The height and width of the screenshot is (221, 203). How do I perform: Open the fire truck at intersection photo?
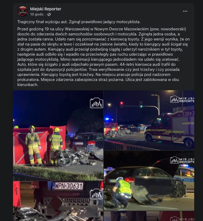149,120
